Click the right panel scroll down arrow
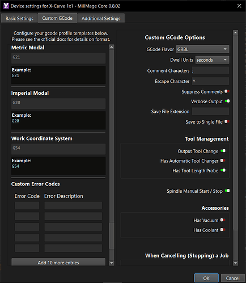 235,263
